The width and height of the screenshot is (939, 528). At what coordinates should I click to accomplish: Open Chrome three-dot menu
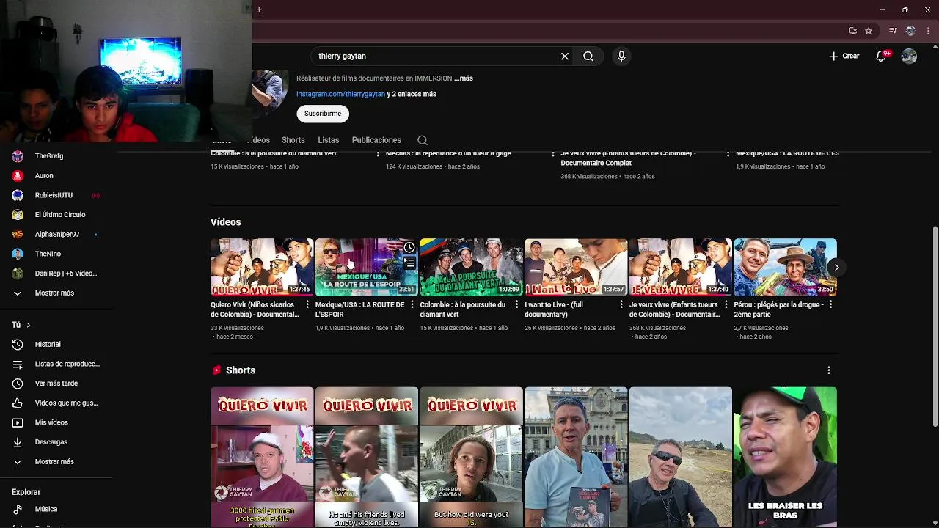(x=929, y=31)
